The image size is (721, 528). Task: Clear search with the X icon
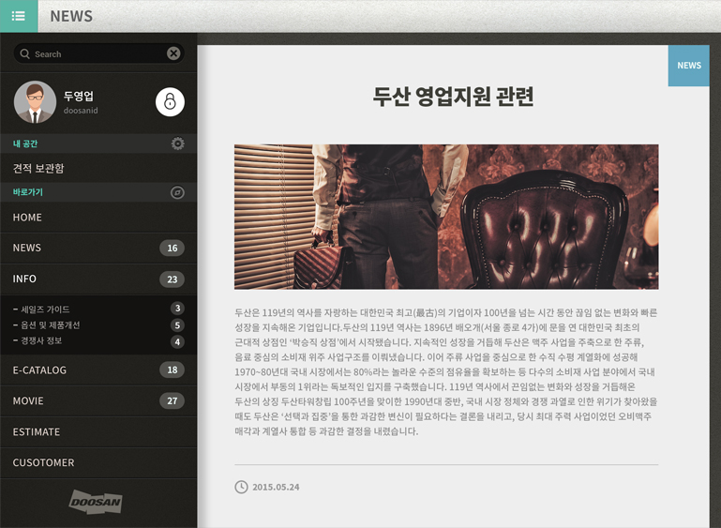click(x=173, y=53)
